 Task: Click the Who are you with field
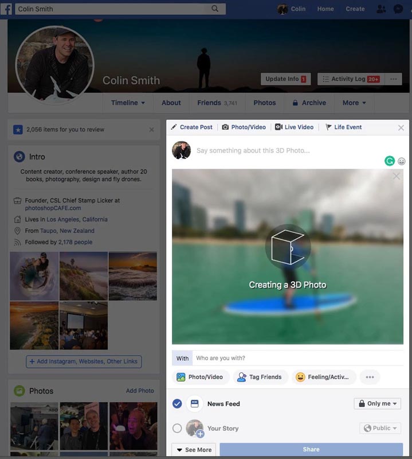click(297, 358)
